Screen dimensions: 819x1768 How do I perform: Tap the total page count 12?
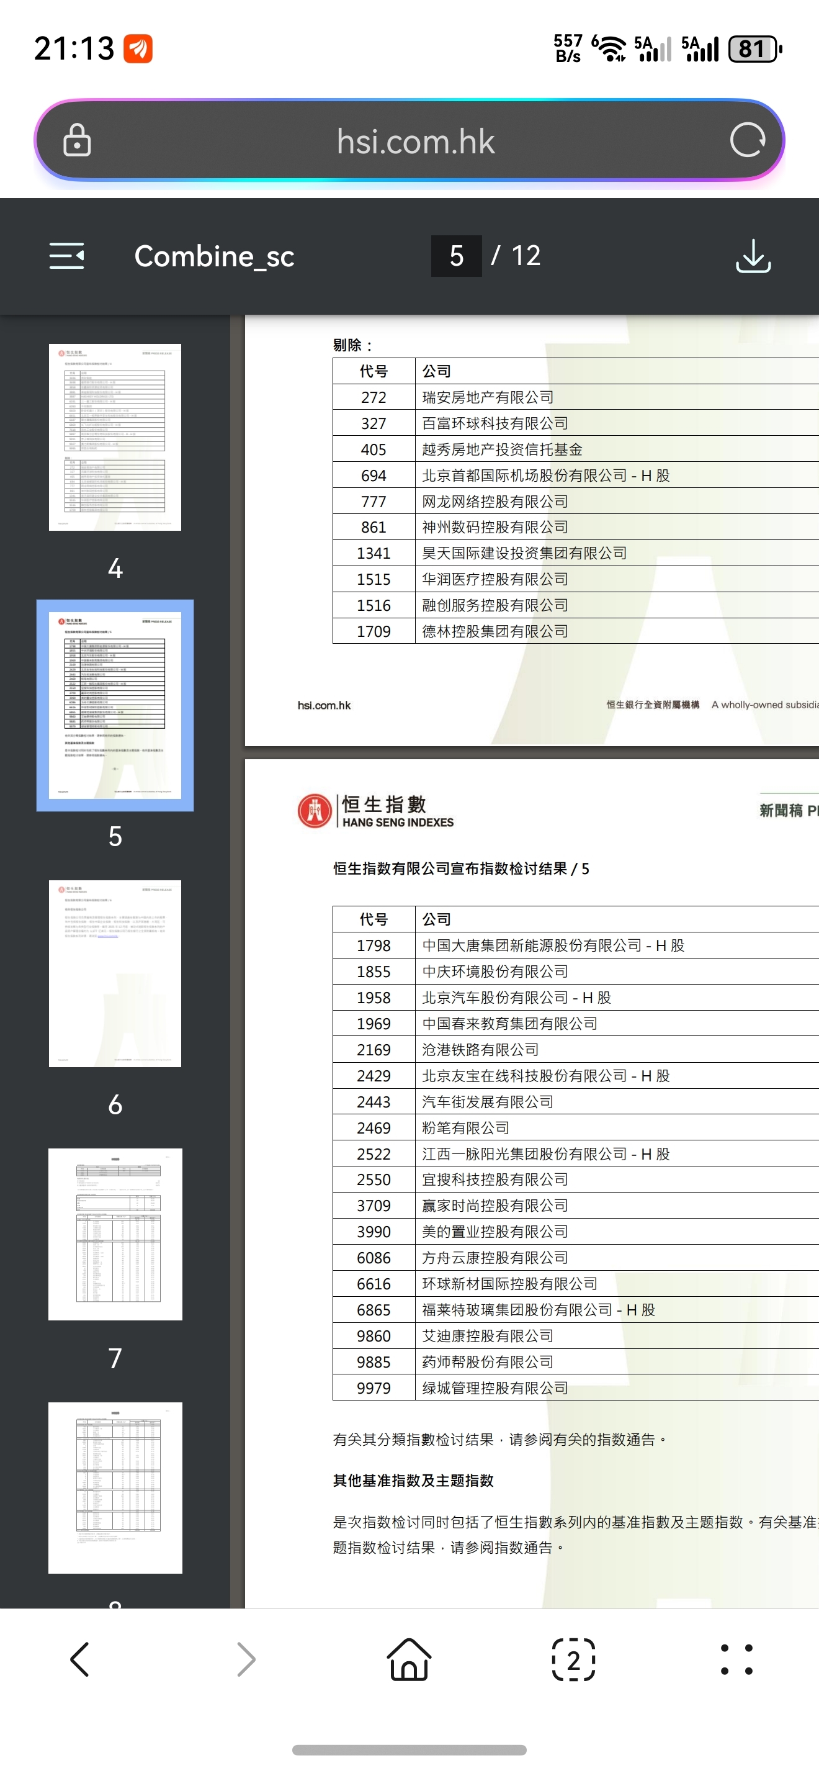point(526,256)
